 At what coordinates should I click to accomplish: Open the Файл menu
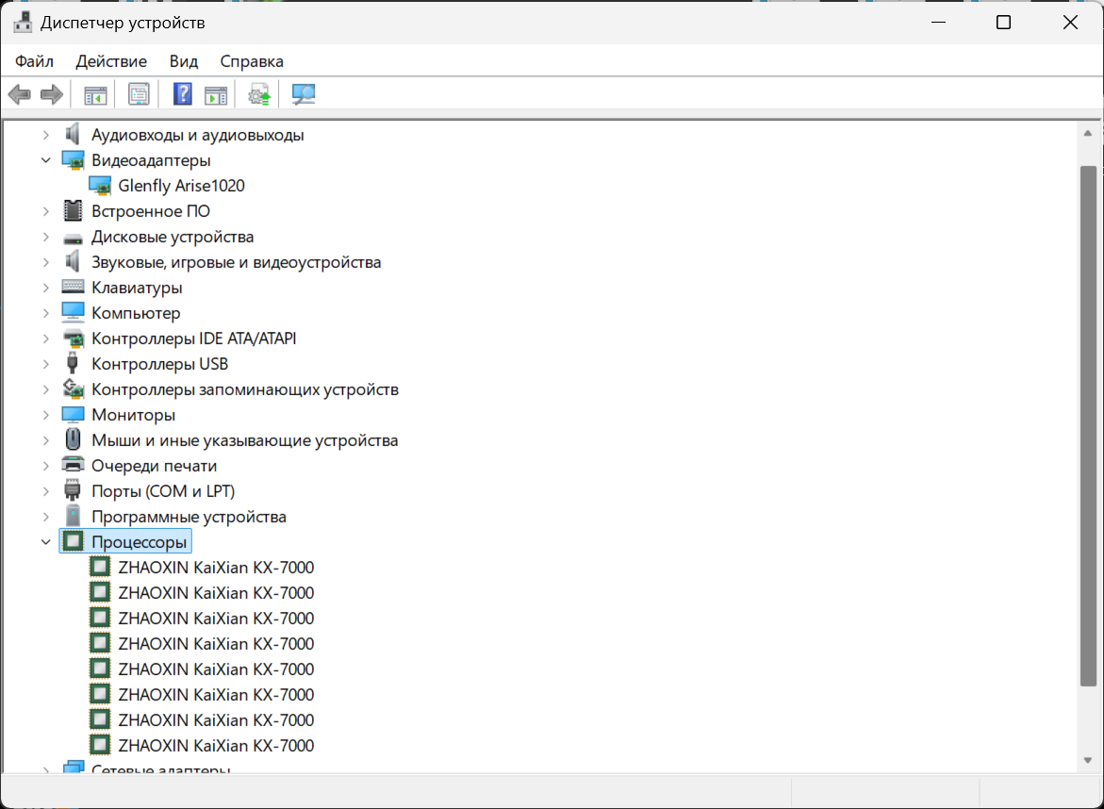pyautogui.click(x=35, y=61)
